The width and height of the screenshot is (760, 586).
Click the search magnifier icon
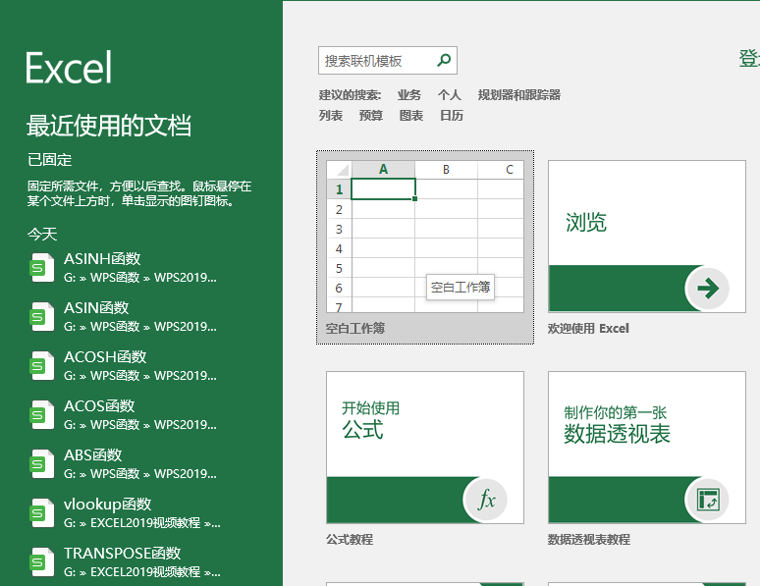(444, 61)
